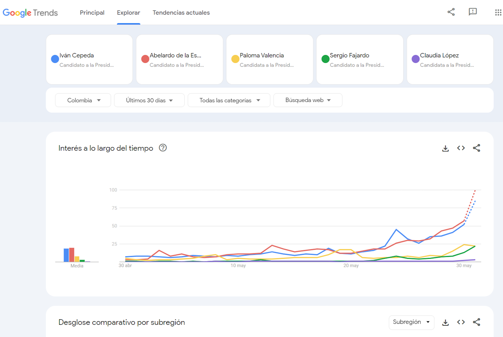This screenshot has height=337, width=503.
Task: Click the blue average bar in Media chart
Action: point(66,255)
